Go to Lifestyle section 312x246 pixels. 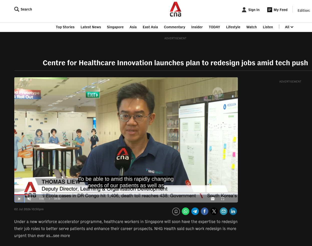pos(233,27)
